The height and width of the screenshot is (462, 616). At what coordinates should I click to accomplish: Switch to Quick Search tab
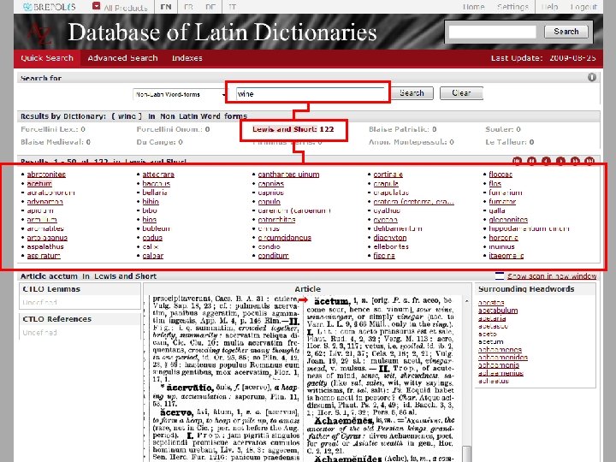47,58
